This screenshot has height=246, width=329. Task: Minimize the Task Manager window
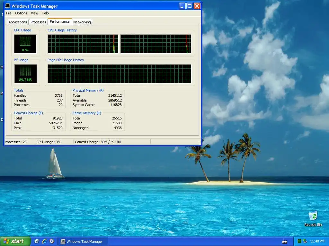[182, 6]
